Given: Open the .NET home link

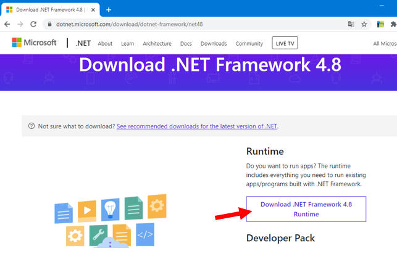Looking at the screenshot, I should pyautogui.click(x=83, y=43).
